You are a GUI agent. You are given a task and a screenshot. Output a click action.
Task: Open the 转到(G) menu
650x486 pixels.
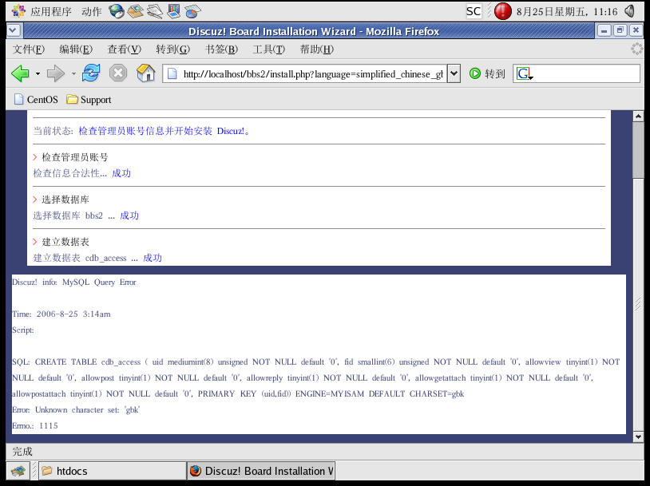pyautogui.click(x=172, y=49)
